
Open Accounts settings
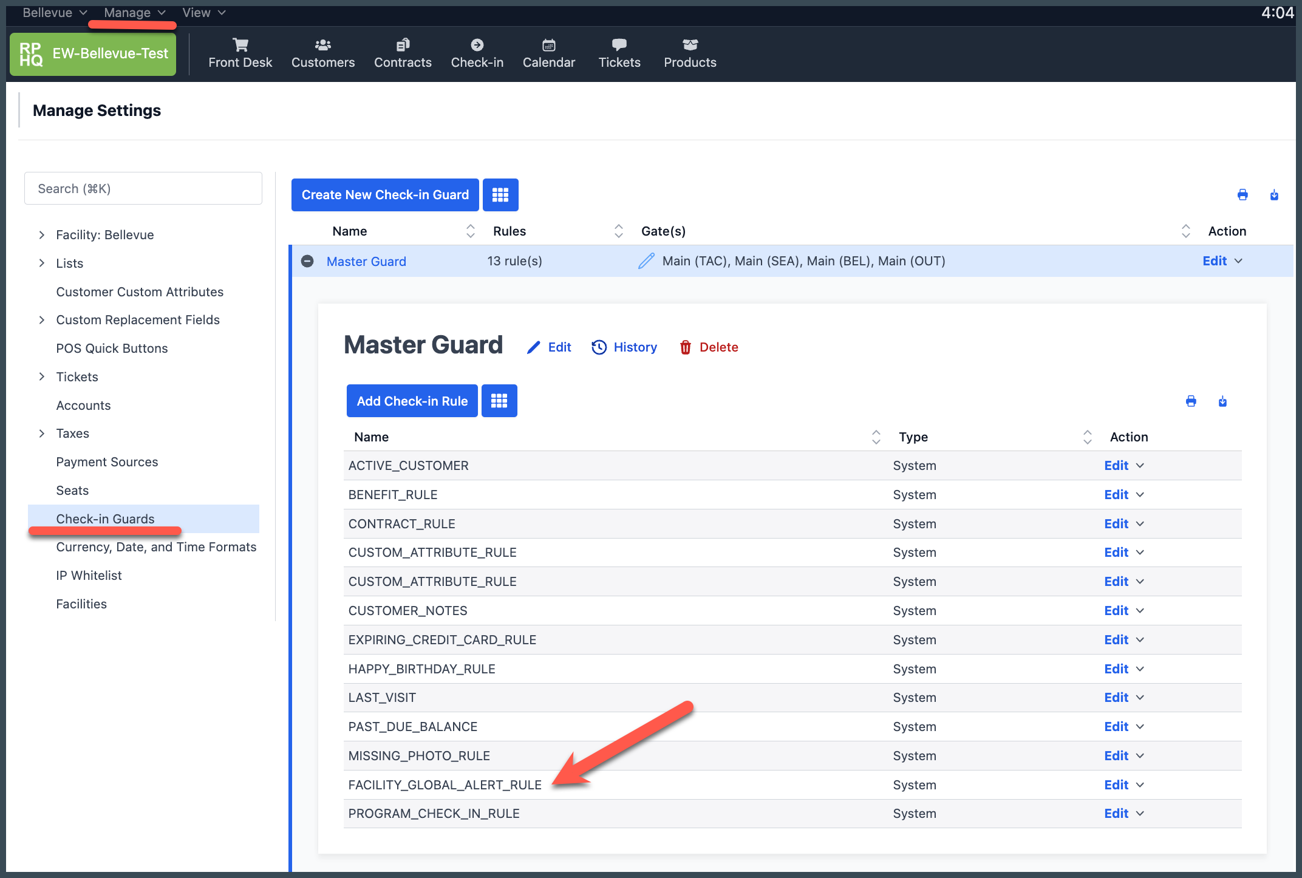tap(83, 406)
